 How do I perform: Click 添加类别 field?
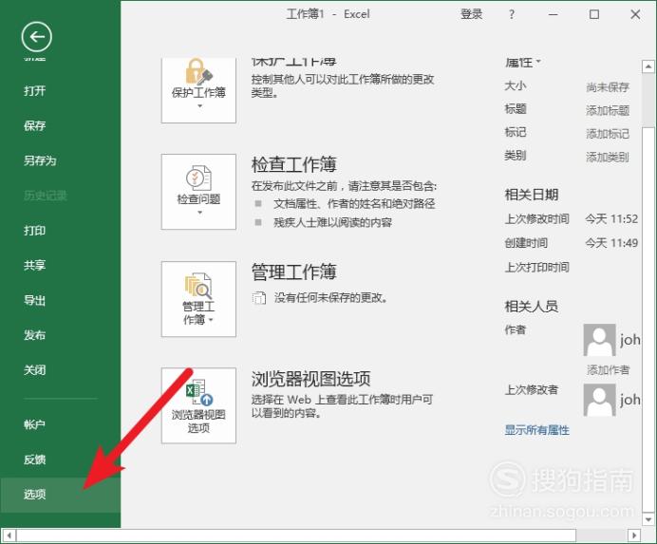click(x=608, y=158)
